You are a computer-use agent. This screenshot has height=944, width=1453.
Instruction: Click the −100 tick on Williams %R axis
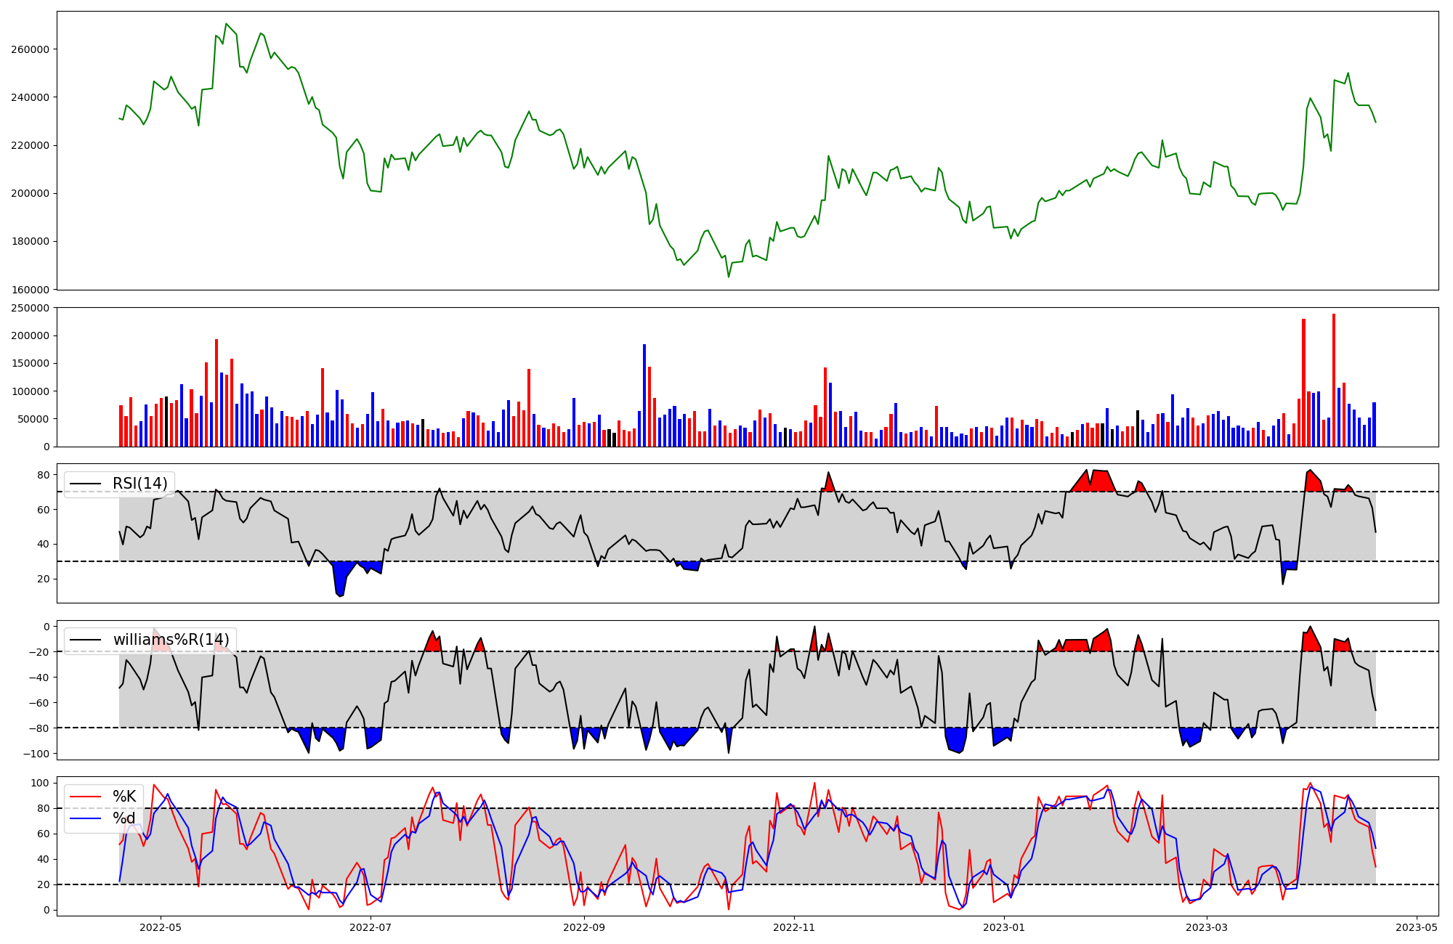coord(35,754)
